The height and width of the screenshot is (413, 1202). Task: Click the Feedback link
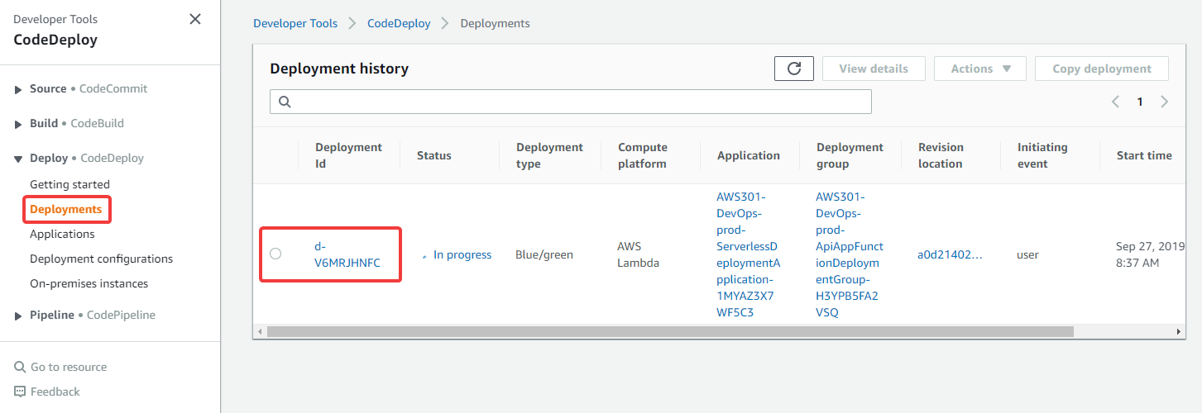point(55,392)
